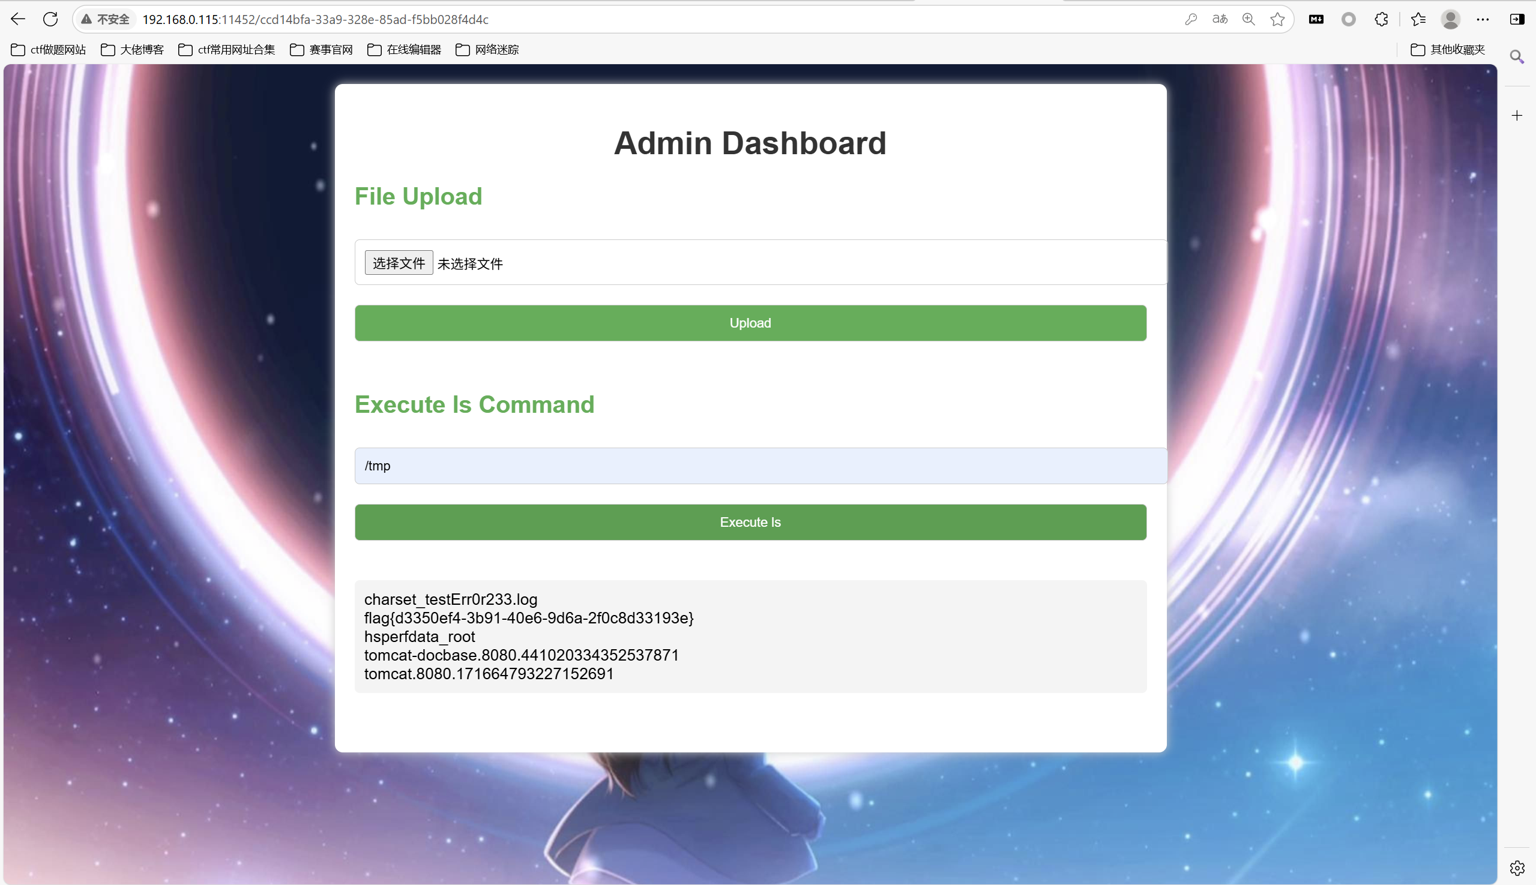Click the browser address bar URL
Viewport: 1536px width, 885px height.
(316, 19)
